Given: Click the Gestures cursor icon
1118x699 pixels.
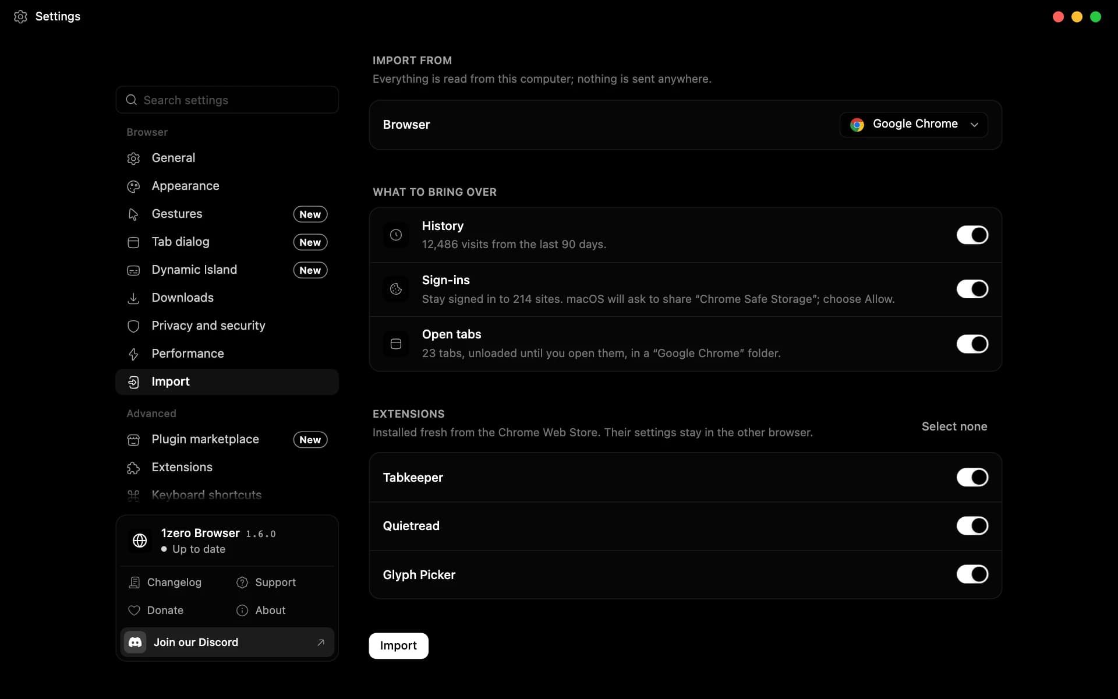Looking at the screenshot, I should click(x=133, y=214).
